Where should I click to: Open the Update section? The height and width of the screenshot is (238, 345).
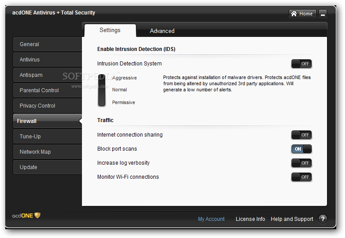[x=47, y=167]
